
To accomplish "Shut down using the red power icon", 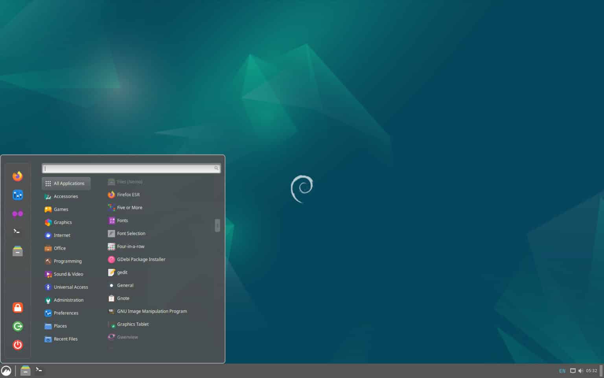I will [17, 345].
